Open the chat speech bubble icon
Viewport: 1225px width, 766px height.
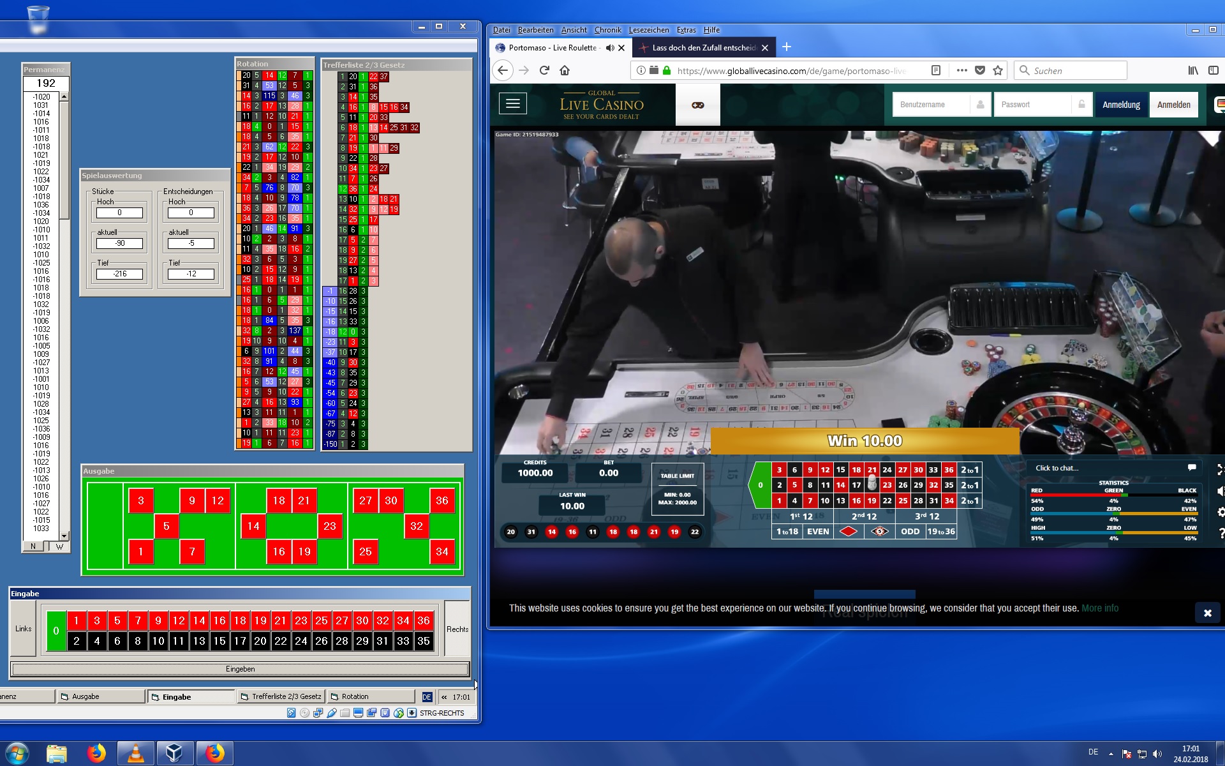point(1191,468)
